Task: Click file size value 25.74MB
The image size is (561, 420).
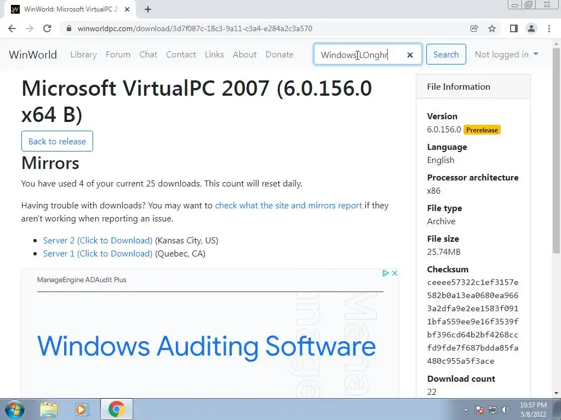Action: tap(444, 252)
